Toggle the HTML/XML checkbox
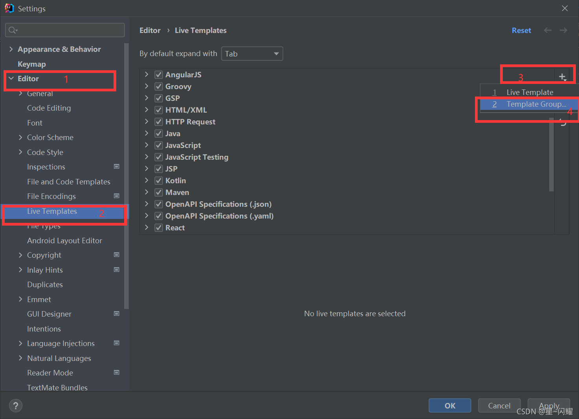 pyautogui.click(x=159, y=110)
